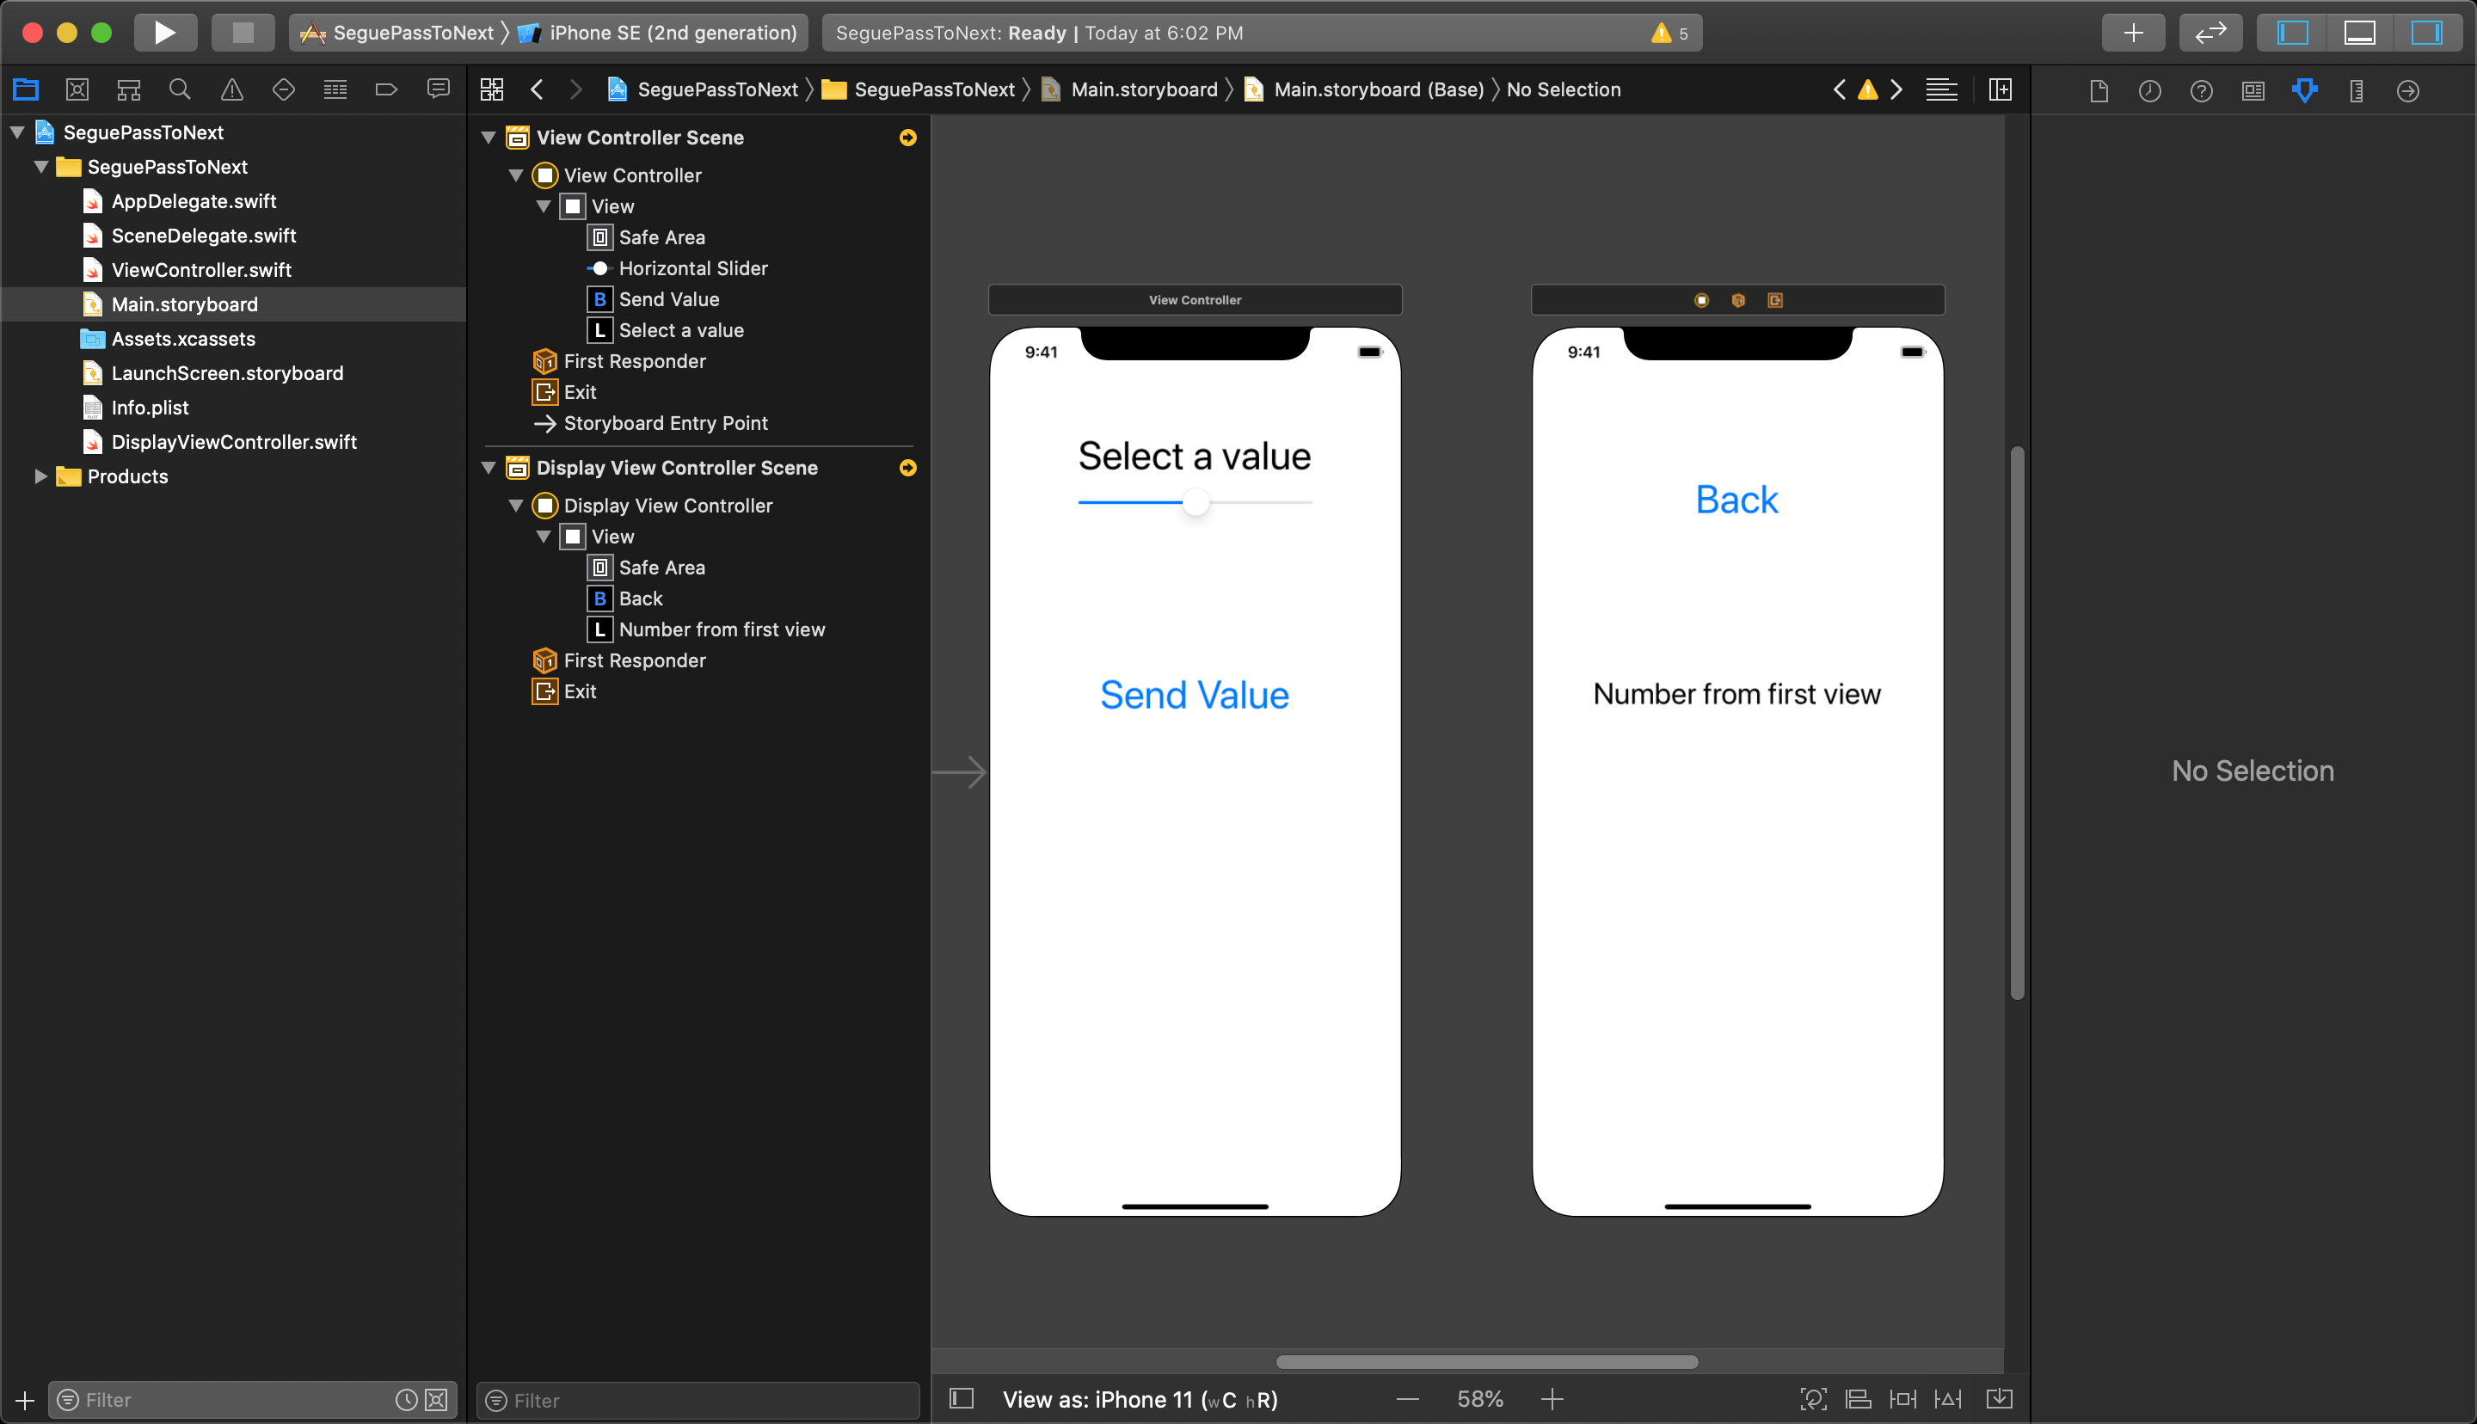
Task: Click the breadcrumb SeguePassToNext label
Action: click(x=715, y=89)
